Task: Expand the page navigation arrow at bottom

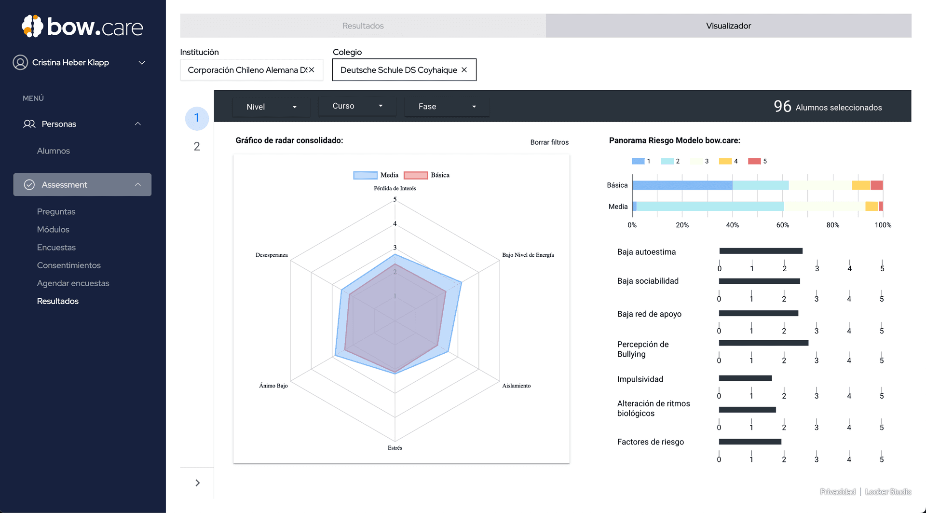Action: click(x=197, y=483)
